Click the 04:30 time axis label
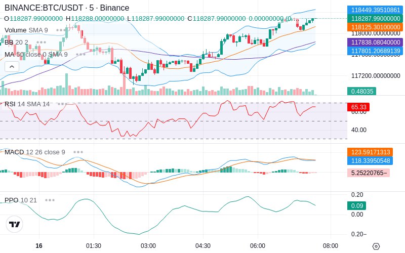The height and width of the screenshot is (253, 405). click(203, 246)
